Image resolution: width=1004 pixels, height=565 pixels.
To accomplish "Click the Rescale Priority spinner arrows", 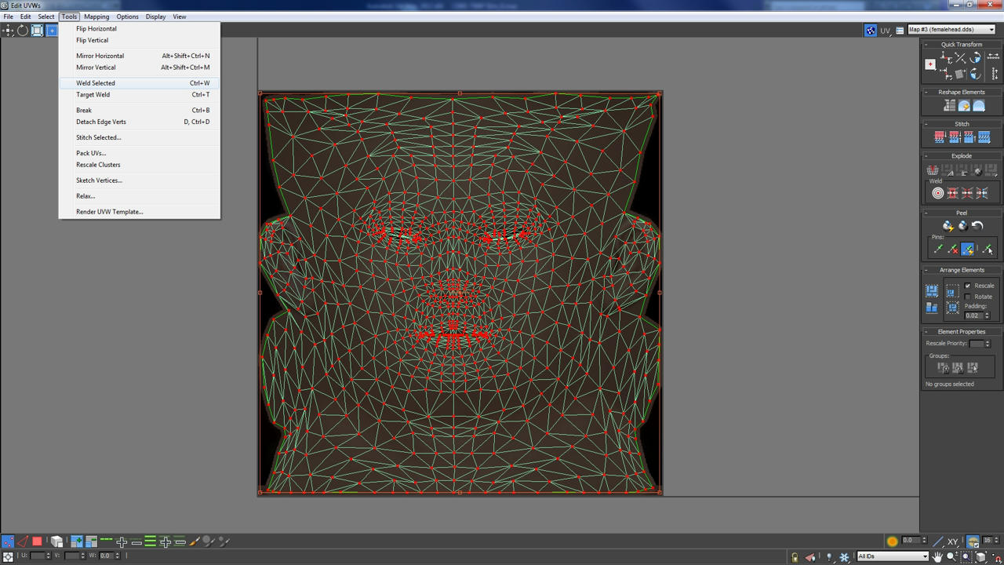I will [988, 344].
